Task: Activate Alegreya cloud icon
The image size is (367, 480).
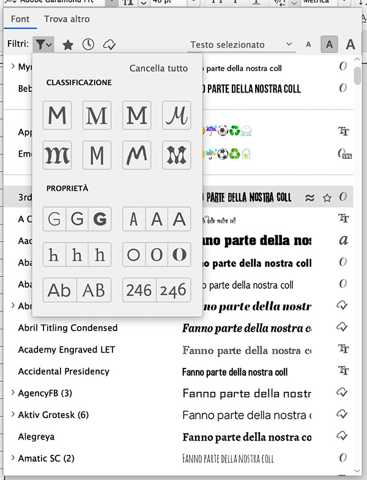Action: (x=342, y=436)
